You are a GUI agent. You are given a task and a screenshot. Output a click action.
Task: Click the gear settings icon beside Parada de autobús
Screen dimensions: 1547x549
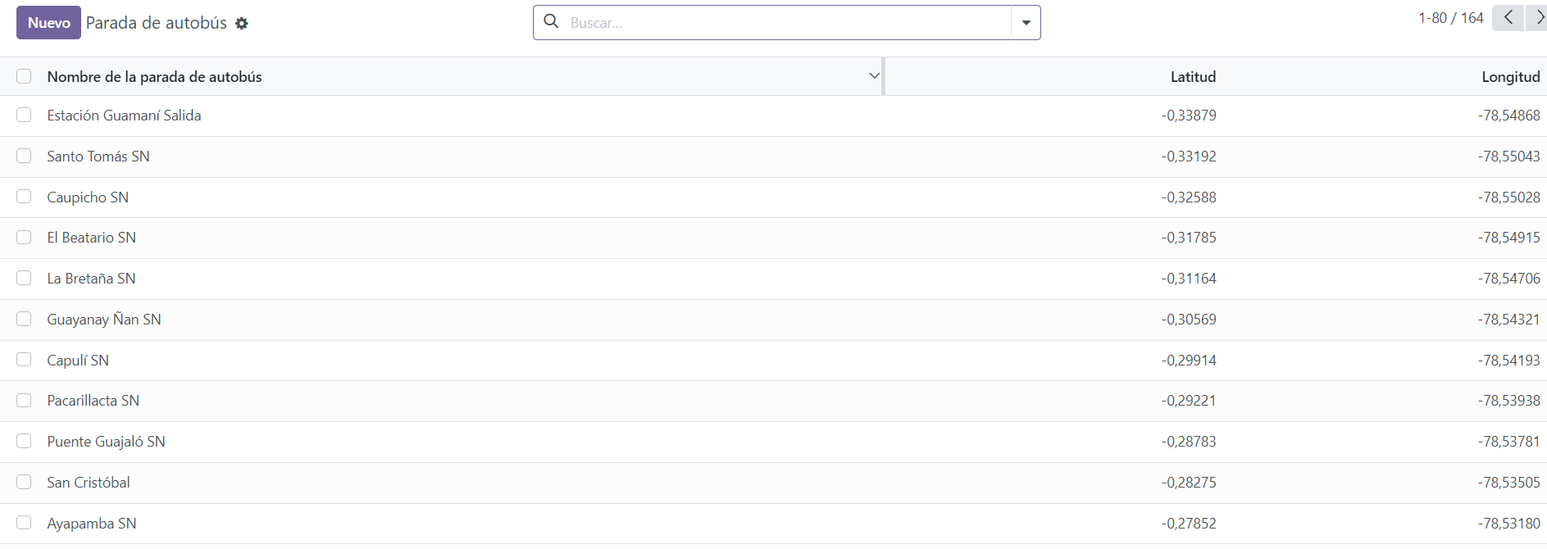coord(242,24)
